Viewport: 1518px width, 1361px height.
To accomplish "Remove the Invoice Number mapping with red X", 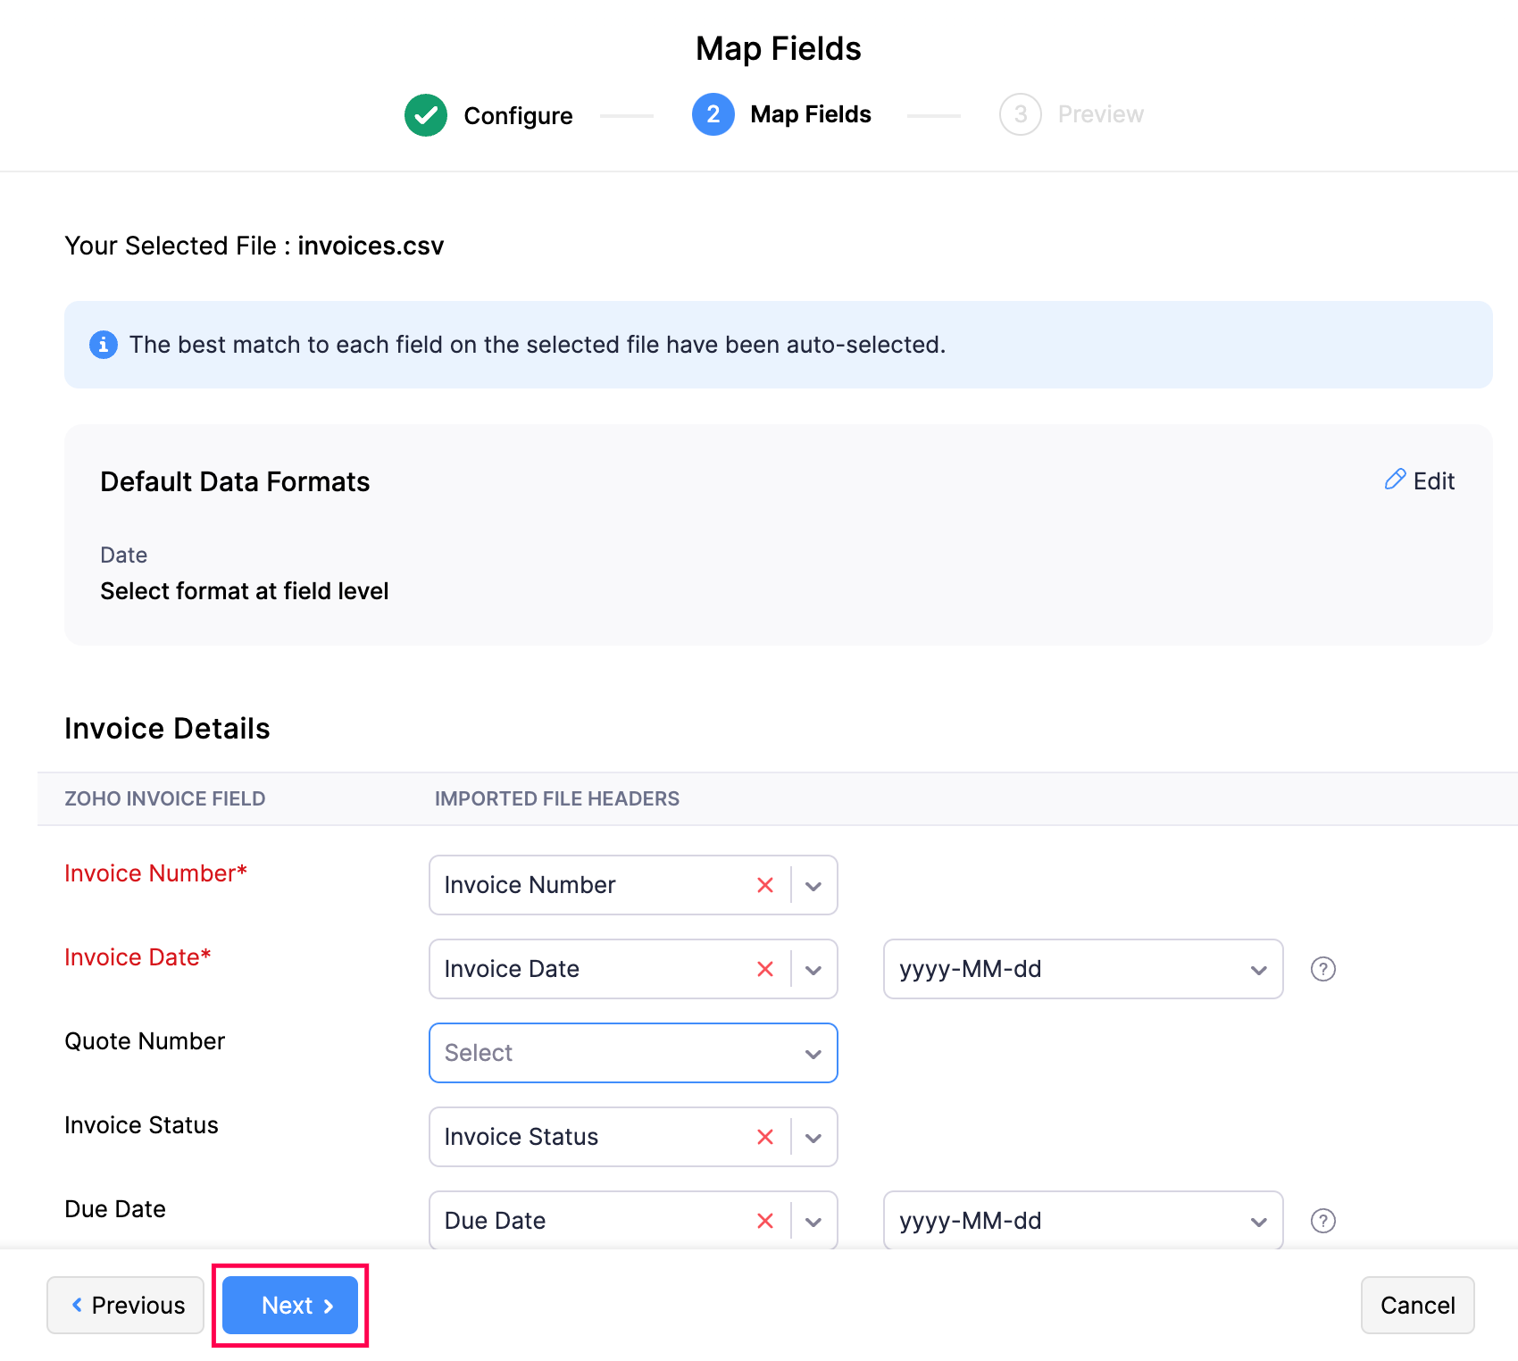I will pyautogui.click(x=765, y=885).
